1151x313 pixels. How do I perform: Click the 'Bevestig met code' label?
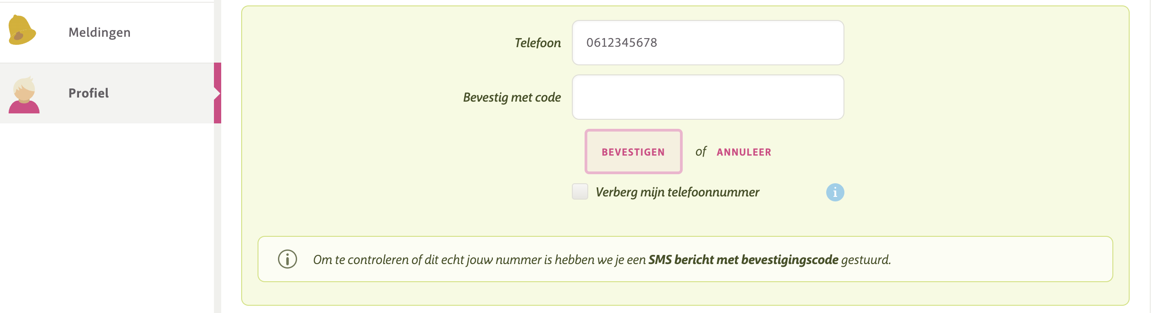click(x=512, y=97)
